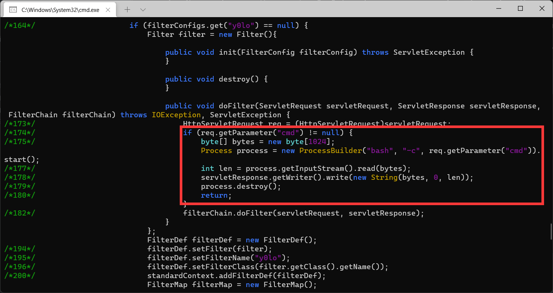Click the wrapped "start();" text
The height and width of the screenshot is (293, 553).
click(22, 160)
